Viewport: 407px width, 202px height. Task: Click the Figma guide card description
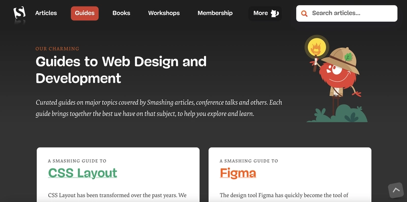(x=284, y=195)
